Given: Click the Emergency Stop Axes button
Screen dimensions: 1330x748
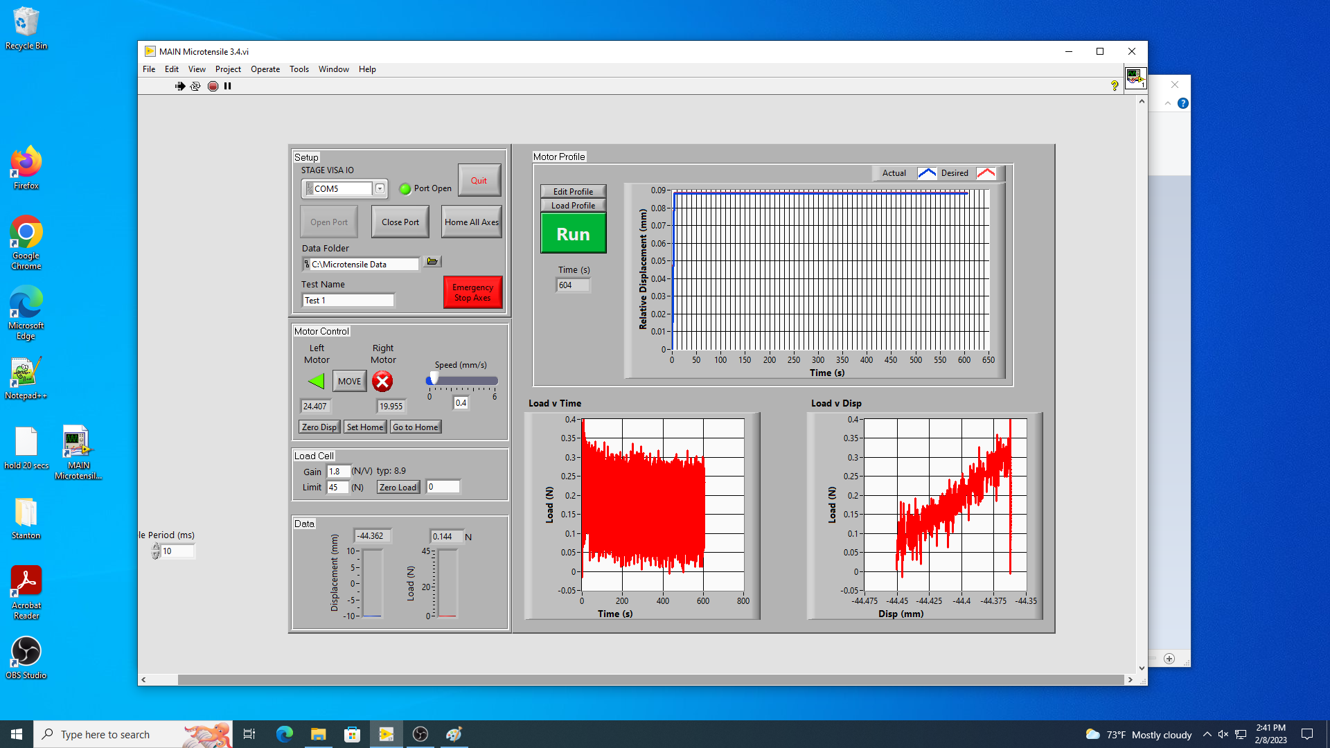Looking at the screenshot, I should pyautogui.click(x=472, y=292).
